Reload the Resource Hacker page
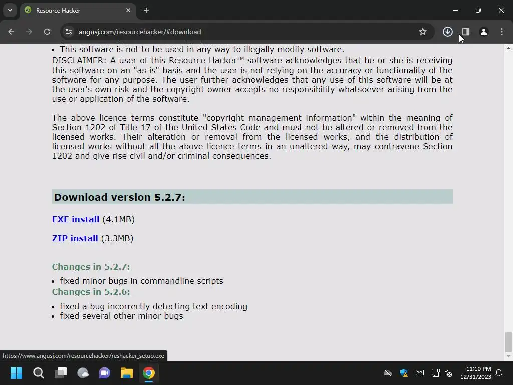Viewport: 513px width, 385px height. (47, 32)
